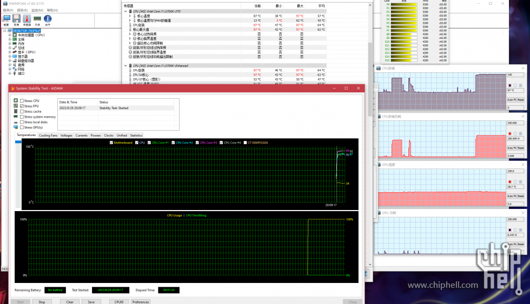
Task: Expand the 中央处理器 (CPU) tree branch
Action: (10, 35)
